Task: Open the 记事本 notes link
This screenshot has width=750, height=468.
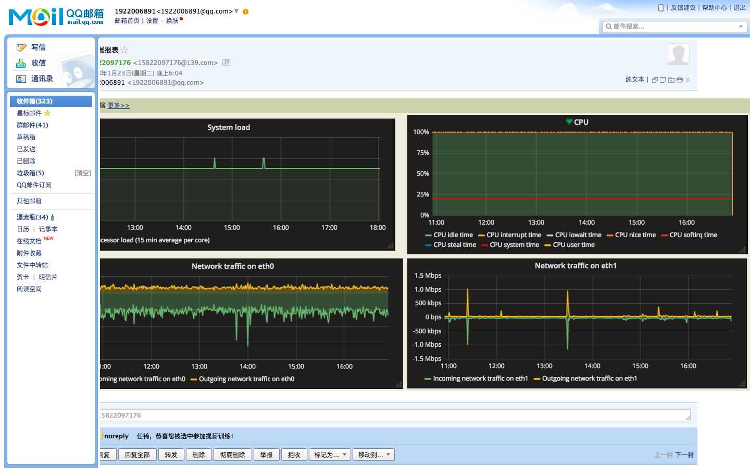Action: (x=48, y=229)
